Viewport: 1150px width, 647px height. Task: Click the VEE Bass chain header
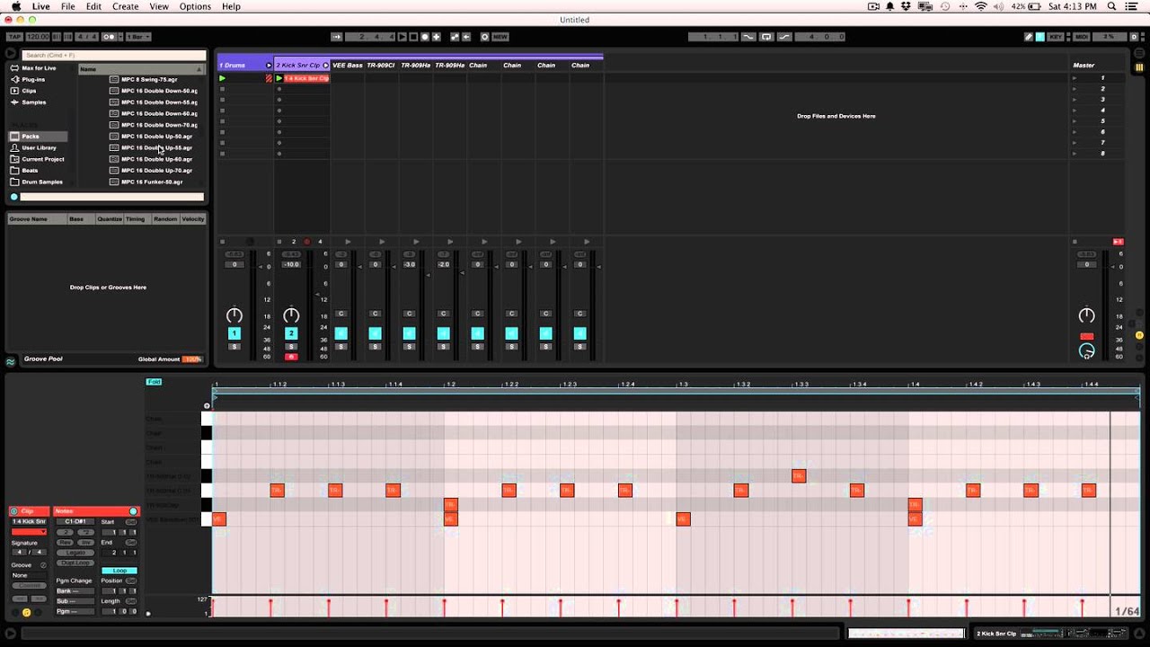point(348,65)
